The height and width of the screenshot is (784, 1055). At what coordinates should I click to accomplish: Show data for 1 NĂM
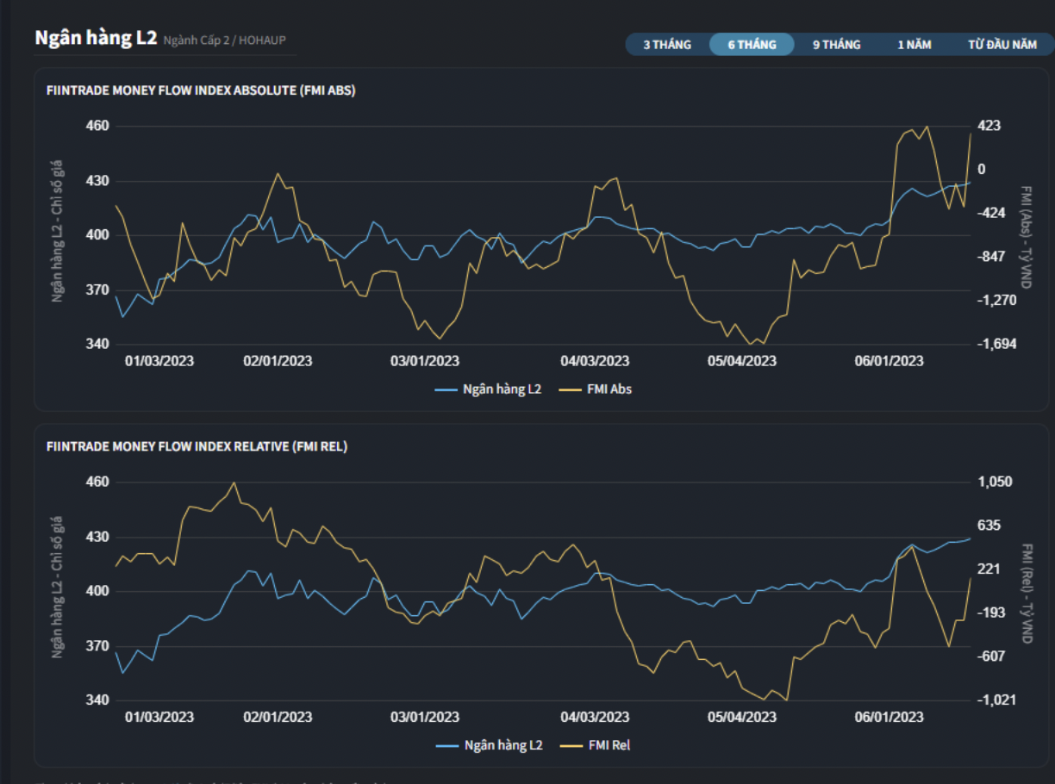coord(915,45)
